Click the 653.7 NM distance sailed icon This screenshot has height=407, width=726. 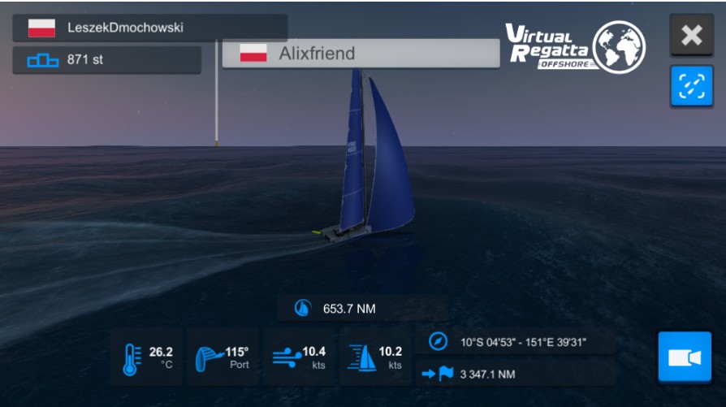(303, 308)
